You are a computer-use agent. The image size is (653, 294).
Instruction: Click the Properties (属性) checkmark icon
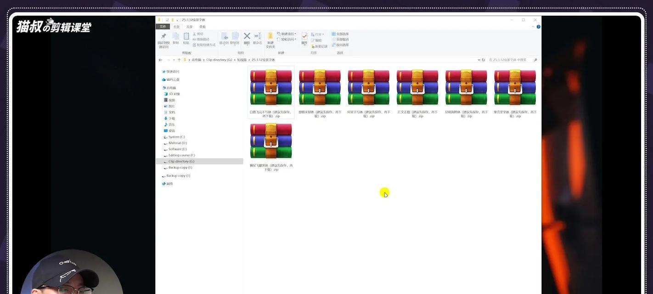[304, 36]
